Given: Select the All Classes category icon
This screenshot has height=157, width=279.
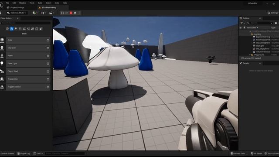Looking at the screenshot, I should (x=41, y=29).
